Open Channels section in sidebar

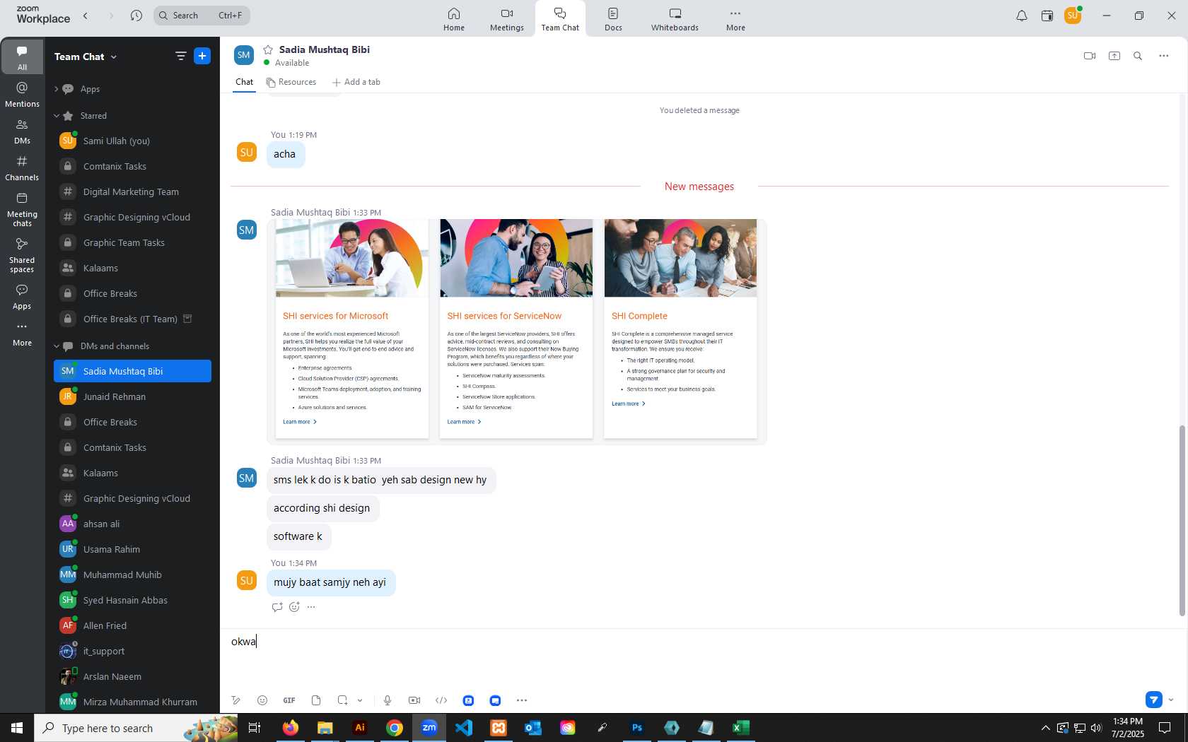[22, 168]
